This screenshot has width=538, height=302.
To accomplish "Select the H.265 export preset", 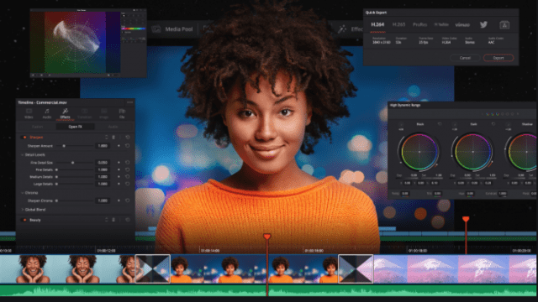I will pyautogui.click(x=398, y=24).
